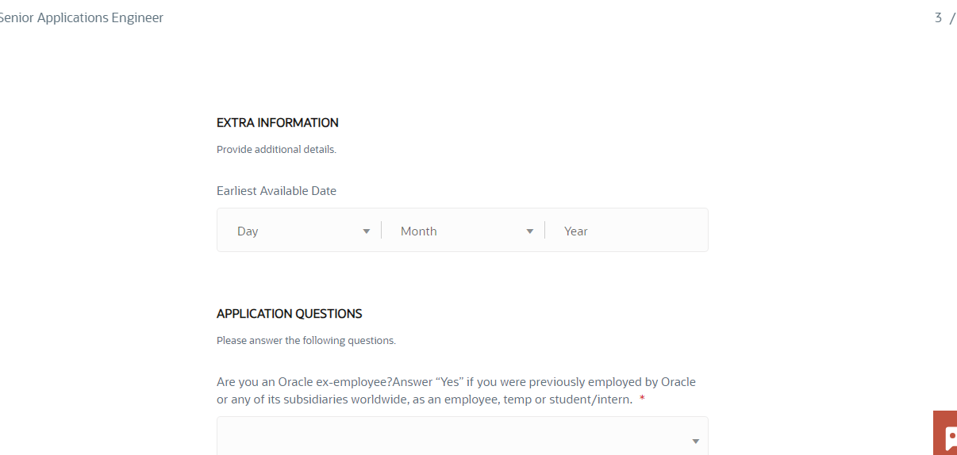Click the Oracle ex-employee question text

[456, 391]
